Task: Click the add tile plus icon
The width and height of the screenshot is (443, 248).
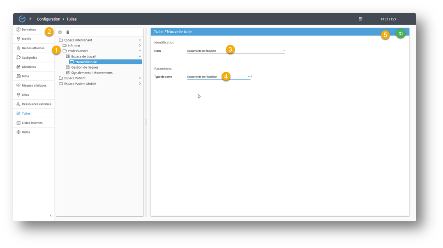Action: coord(60,32)
